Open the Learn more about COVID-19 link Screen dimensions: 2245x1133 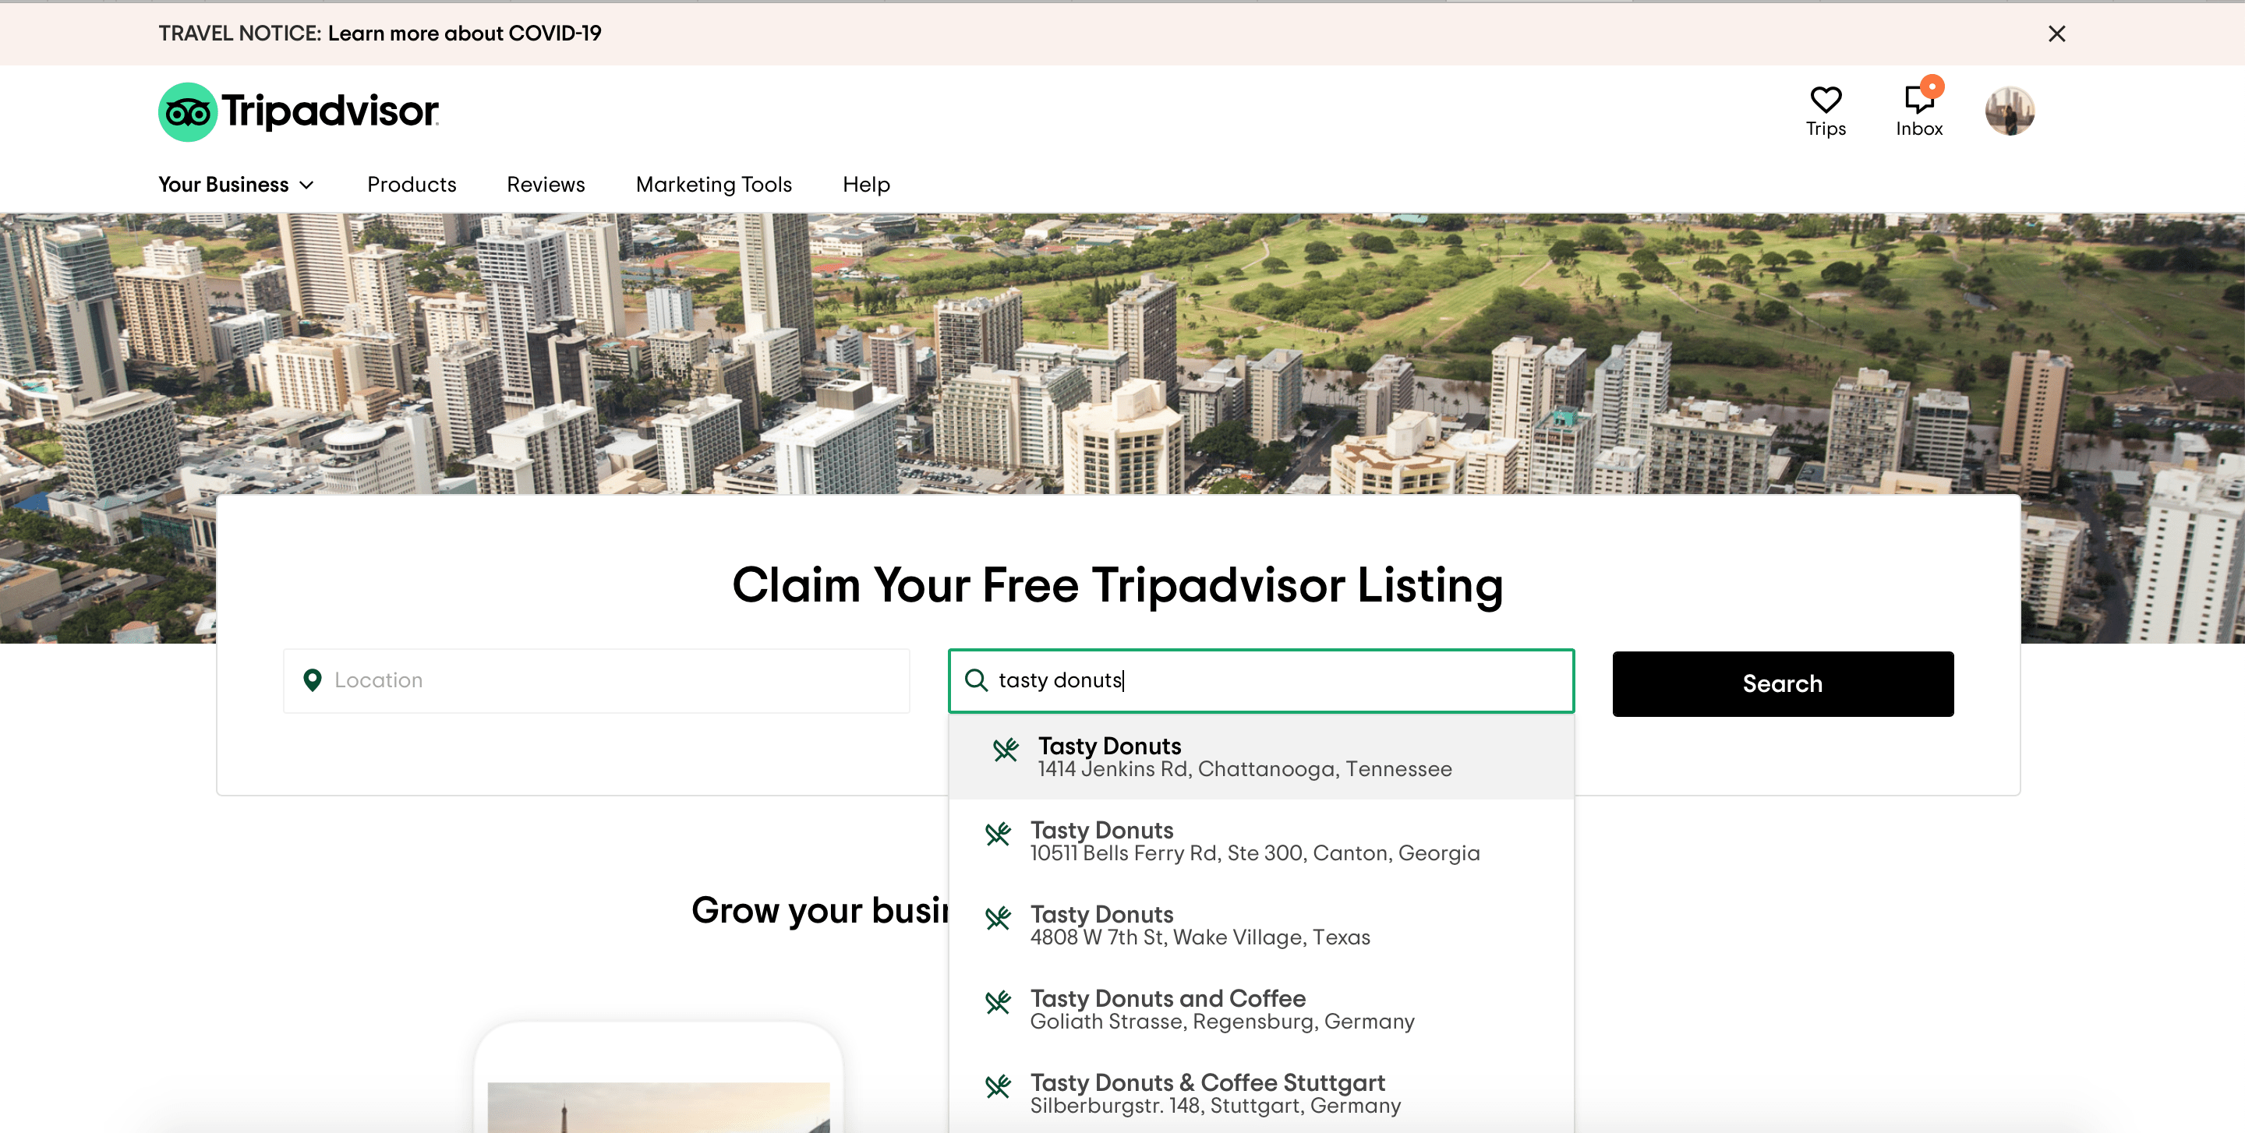[x=465, y=33]
